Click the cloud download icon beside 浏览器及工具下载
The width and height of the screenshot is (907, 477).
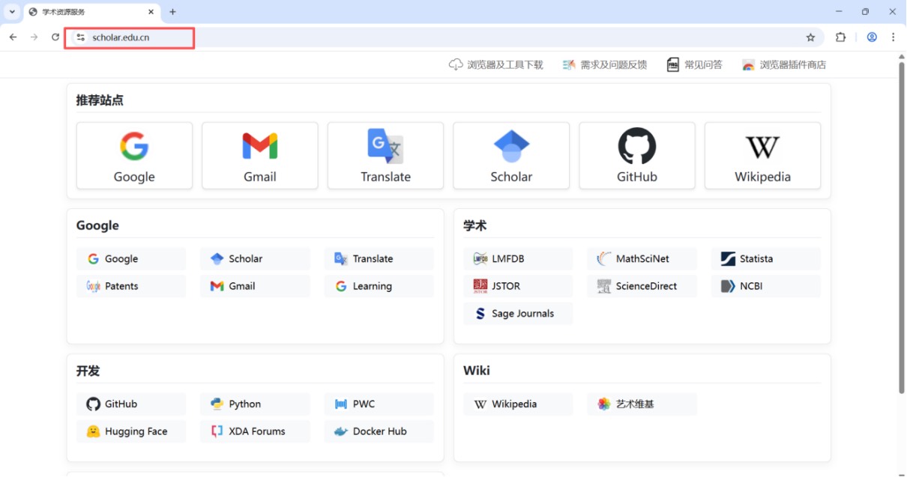(456, 65)
